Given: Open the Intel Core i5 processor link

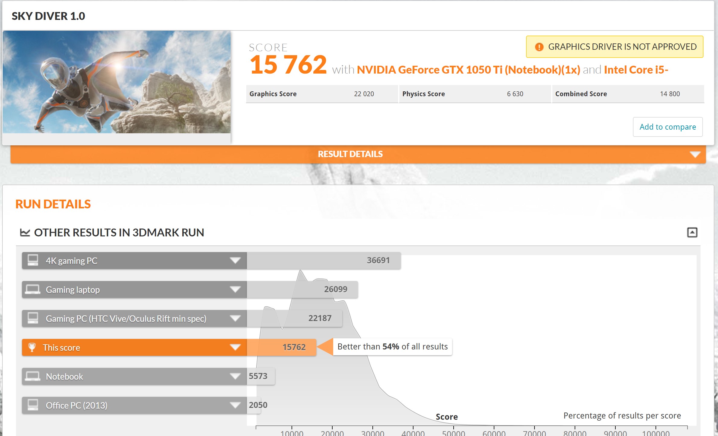Looking at the screenshot, I should 636,70.
